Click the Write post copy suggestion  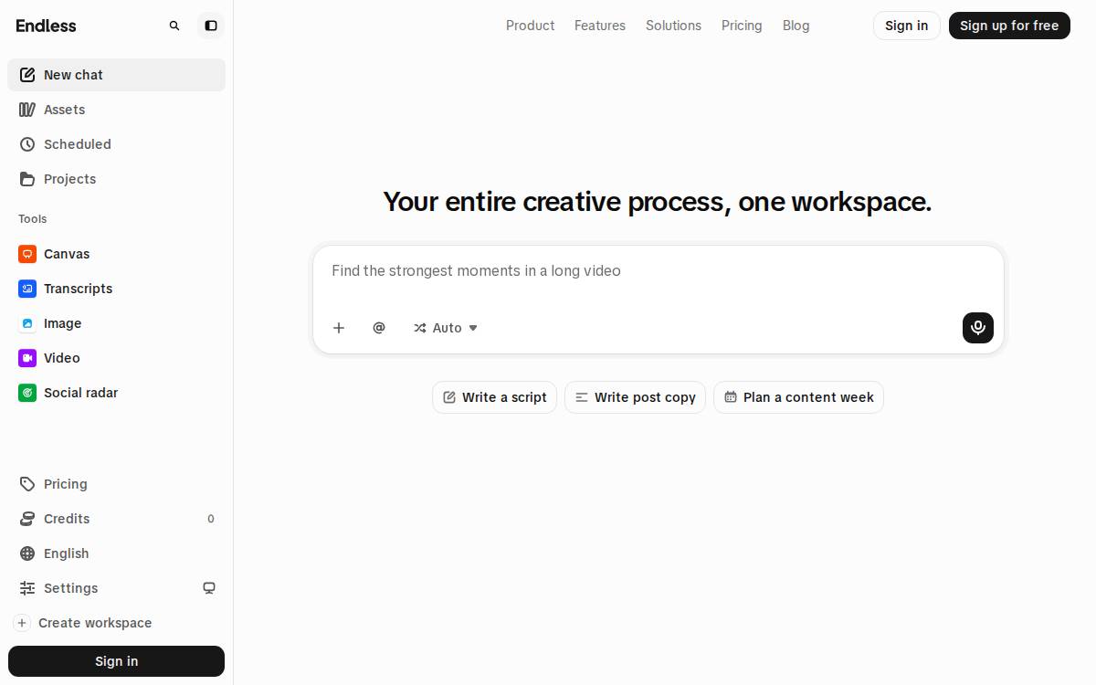pos(635,397)
